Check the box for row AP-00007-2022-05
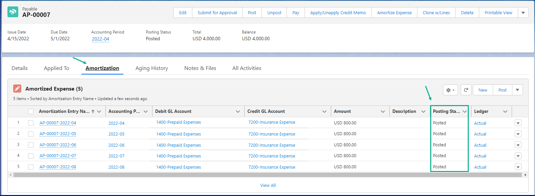Image resolution: width=535 pixels, height=196 pixels. click(31, 134)
